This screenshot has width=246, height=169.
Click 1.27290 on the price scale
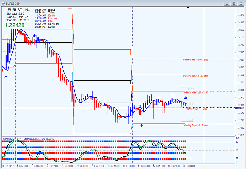pos(240,15)
